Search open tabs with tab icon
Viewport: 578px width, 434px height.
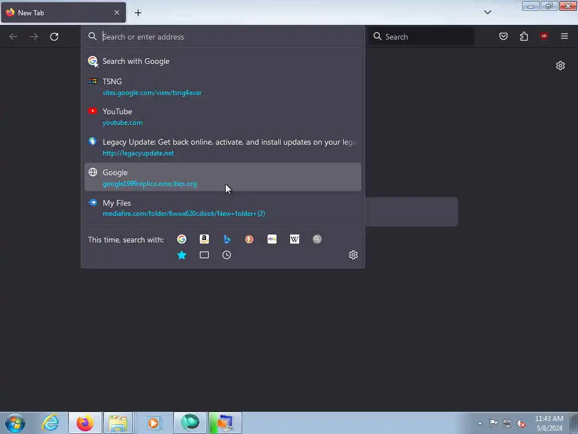coord(204,255)
